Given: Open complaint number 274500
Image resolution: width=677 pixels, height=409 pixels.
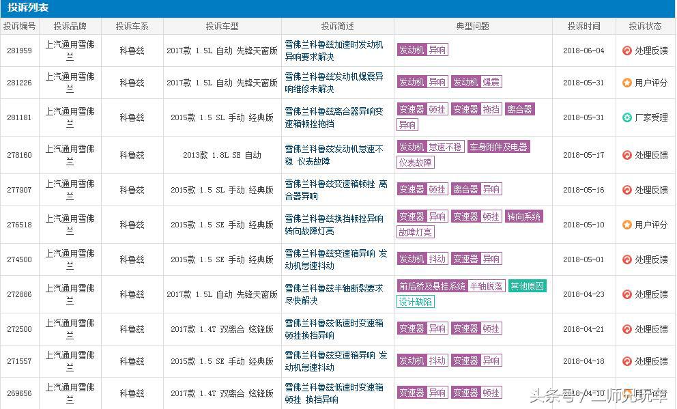Looking at the screenshot, I should [20, 259].
